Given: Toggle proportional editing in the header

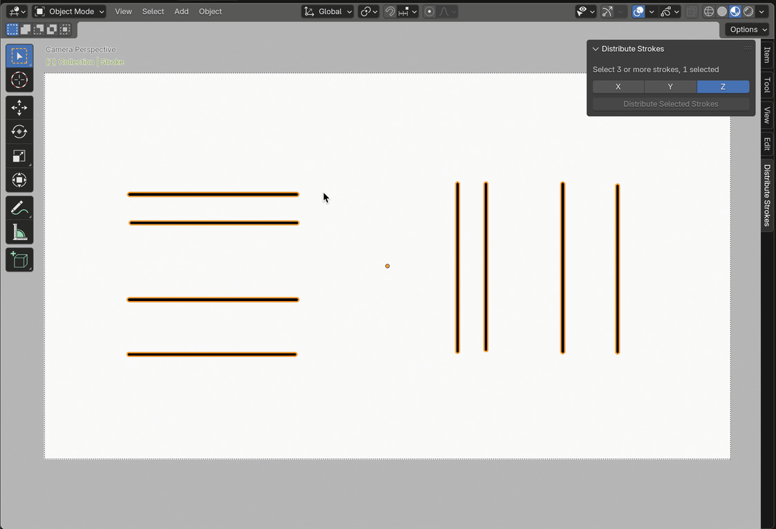Looking at the screenshot, I should click(430, 12).
